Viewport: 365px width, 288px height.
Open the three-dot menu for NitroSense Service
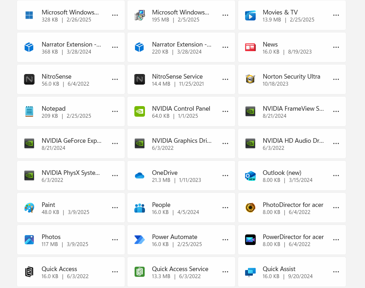(225, 79)
